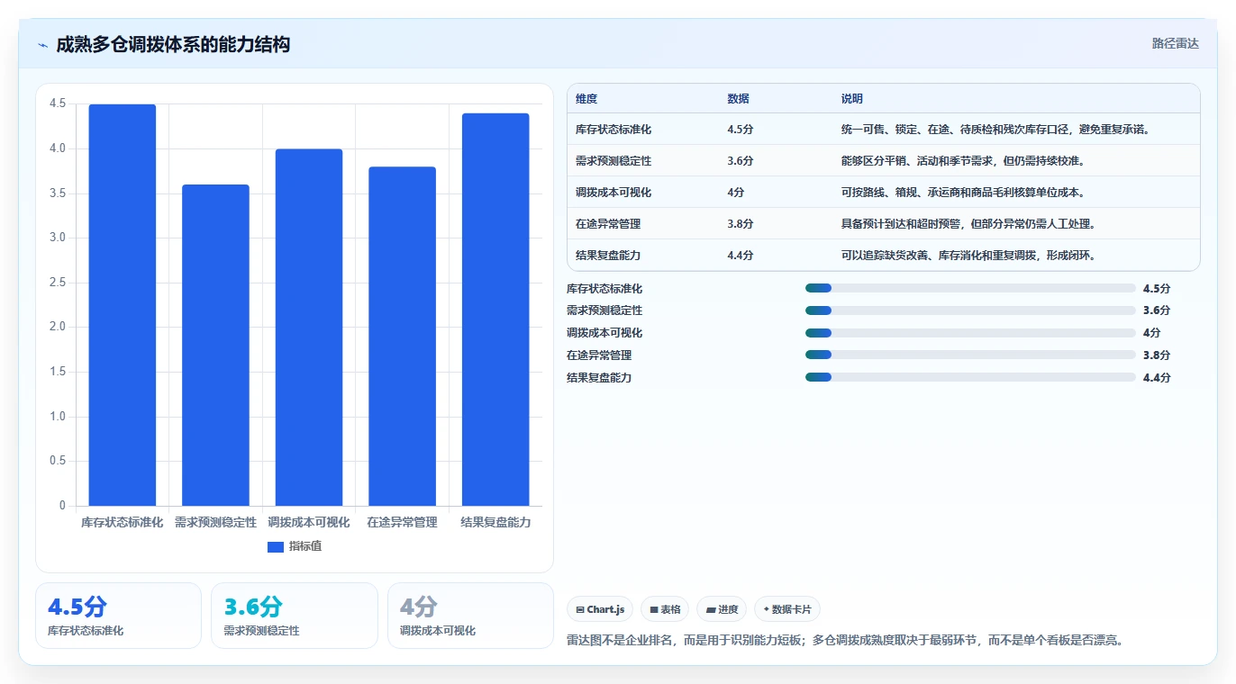Click the 4.5分 value in table
Viewport: 1236px width, 684px height.
741,130
